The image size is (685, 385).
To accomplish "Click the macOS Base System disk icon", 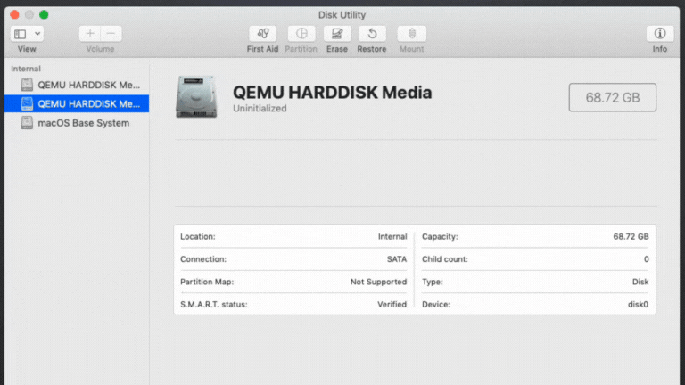I will (x=27, y=123).
